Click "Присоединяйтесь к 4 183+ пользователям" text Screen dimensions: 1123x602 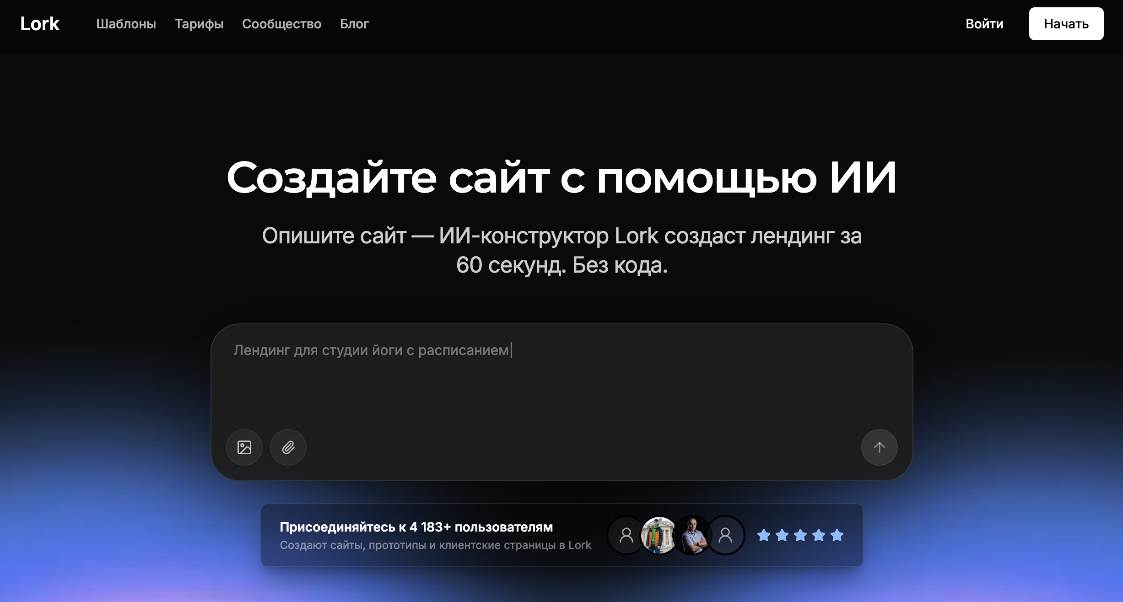click(416, 527)
